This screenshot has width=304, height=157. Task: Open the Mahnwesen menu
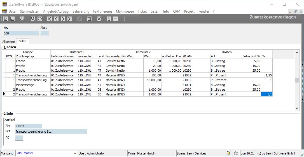point(125,11)
